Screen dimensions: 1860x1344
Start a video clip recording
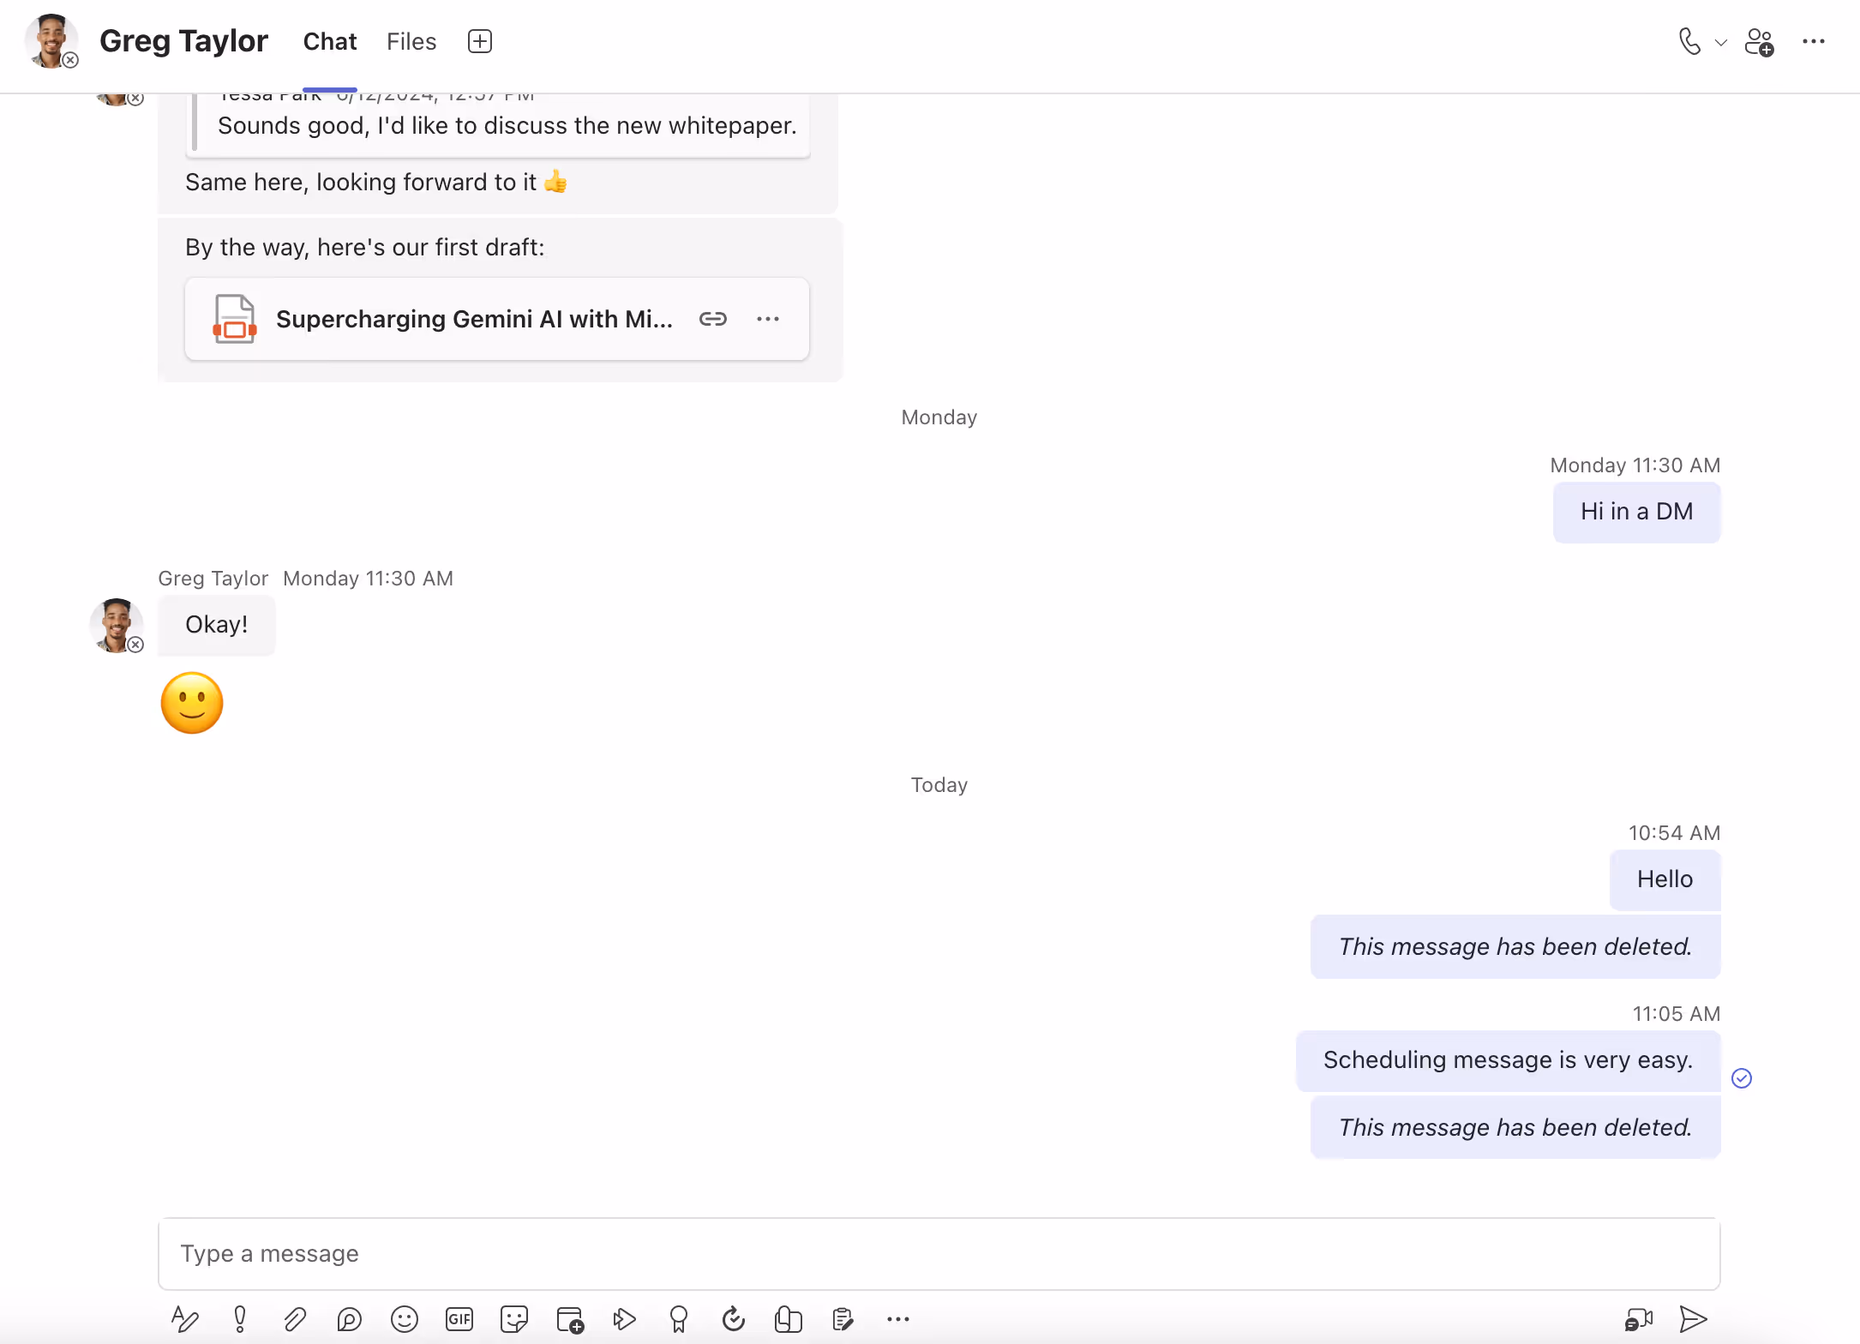pyautogui.click(x=1638, y=1319)
